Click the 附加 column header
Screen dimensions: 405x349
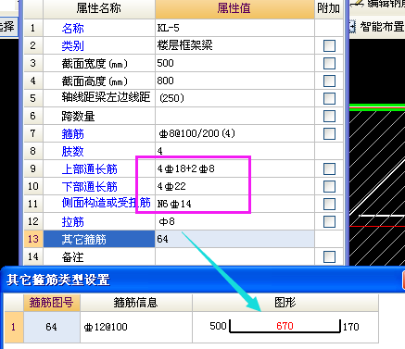pos(329,8)
